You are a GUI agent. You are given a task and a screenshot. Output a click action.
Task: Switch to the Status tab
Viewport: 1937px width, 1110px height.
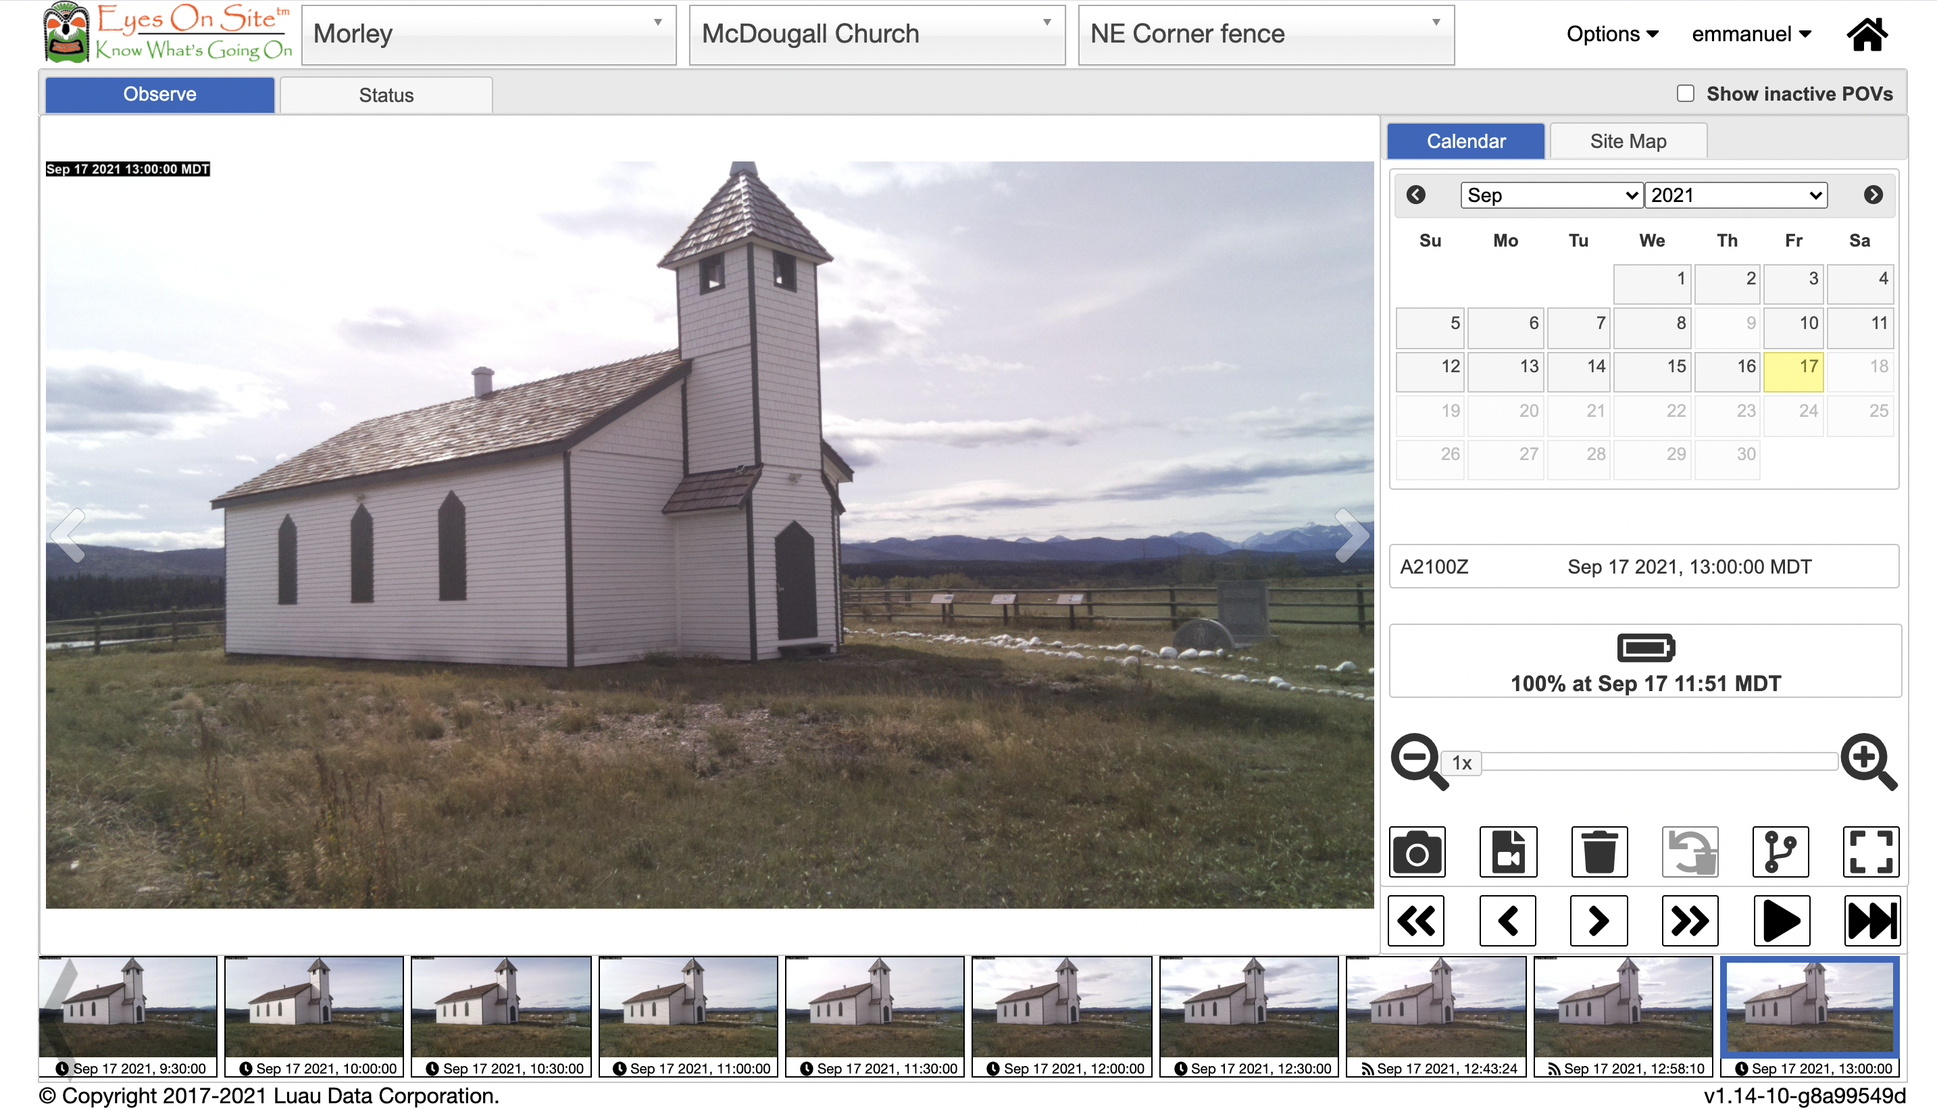pos(386,95)
